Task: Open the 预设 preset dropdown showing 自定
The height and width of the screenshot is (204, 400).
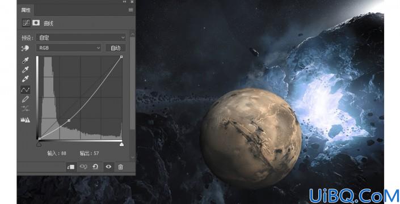Action: pos(81,38)
